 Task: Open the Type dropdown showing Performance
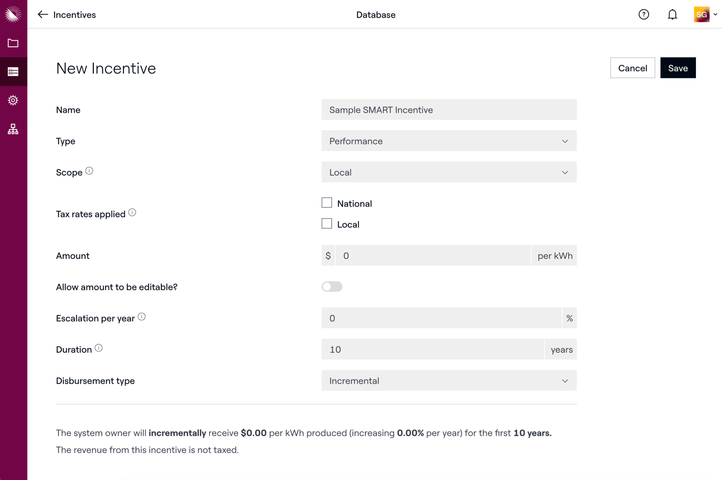pos(449,141)
